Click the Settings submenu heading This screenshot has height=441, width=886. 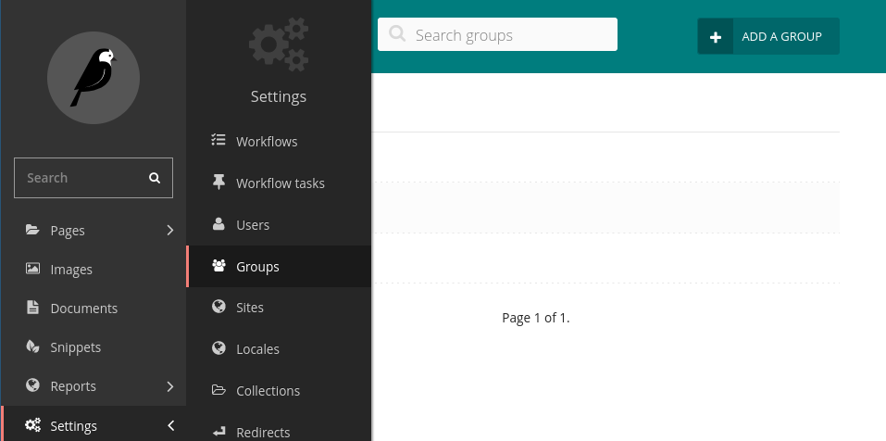tap(279, 96)
